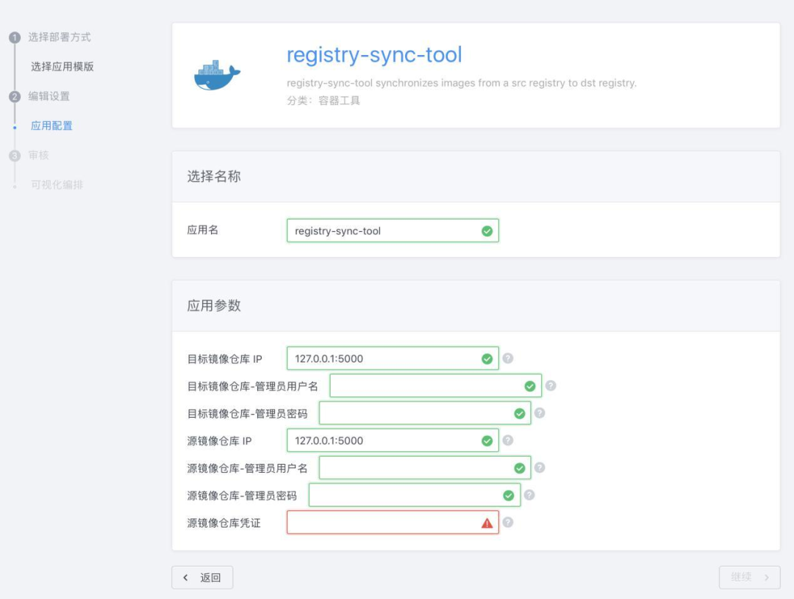
Task: Select 选择应用模版 in the sidebar
Action: click(x=62, y=67)
